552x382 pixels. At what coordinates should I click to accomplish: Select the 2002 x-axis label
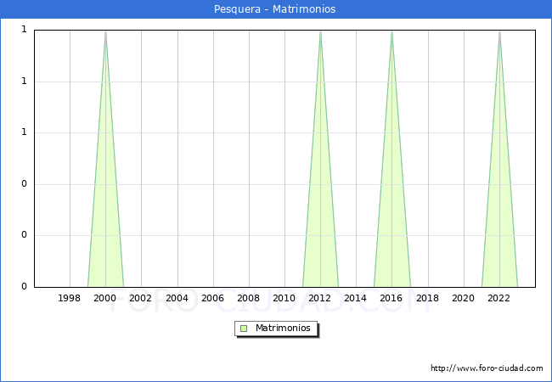coord(141,298)
